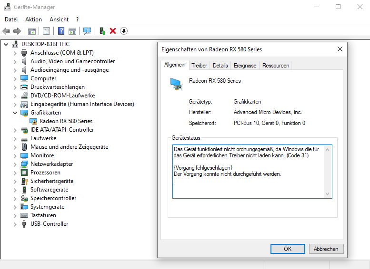Select the USB-Controller tree label
Viewport: 370px width, 269px height.
click(50, 224)
